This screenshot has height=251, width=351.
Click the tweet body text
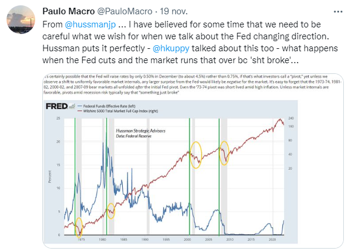190,42
